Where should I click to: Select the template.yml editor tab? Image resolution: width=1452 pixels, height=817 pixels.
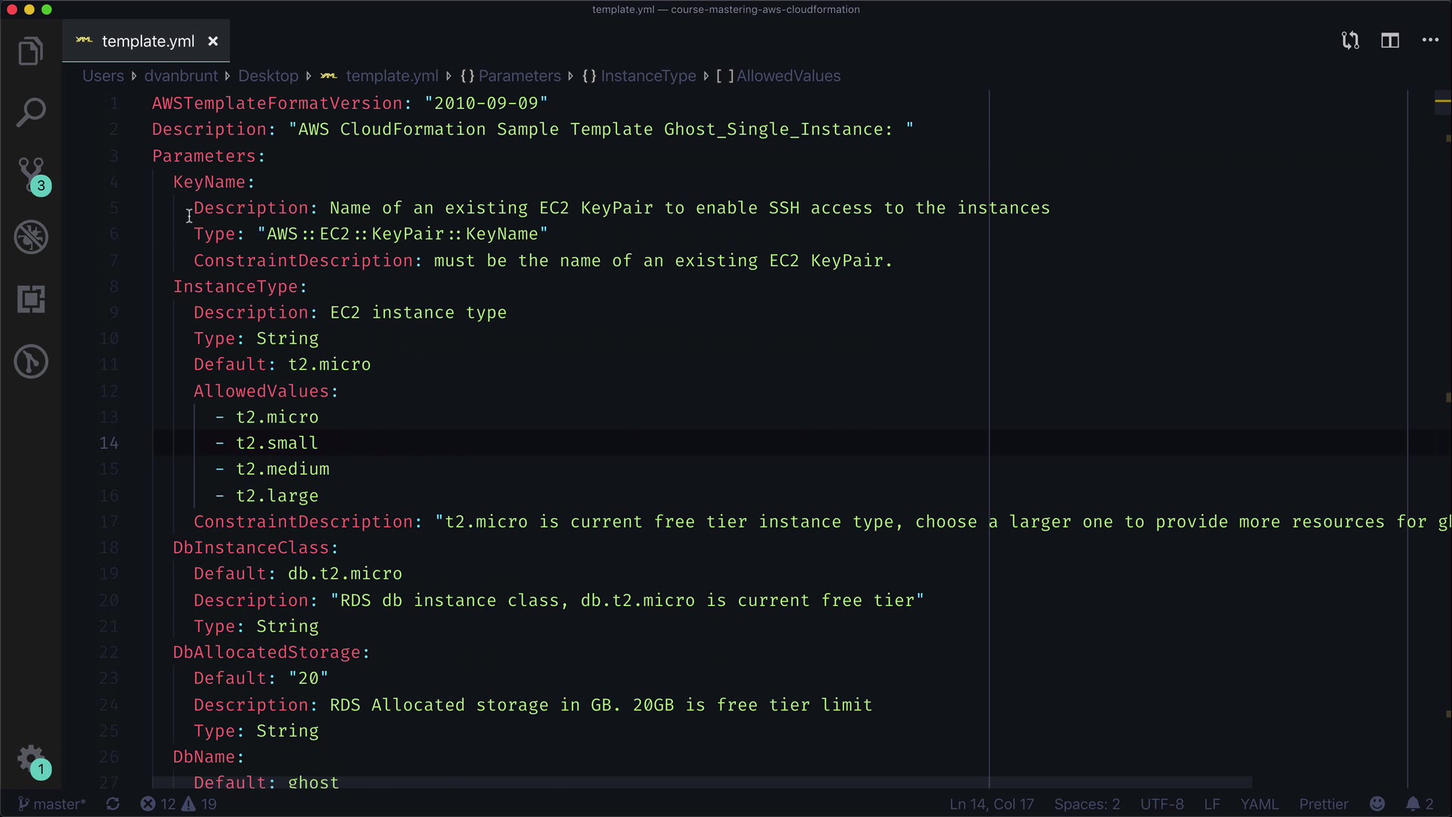click(147, 42)
